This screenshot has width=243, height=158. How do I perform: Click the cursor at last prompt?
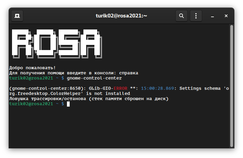point(68,104)
